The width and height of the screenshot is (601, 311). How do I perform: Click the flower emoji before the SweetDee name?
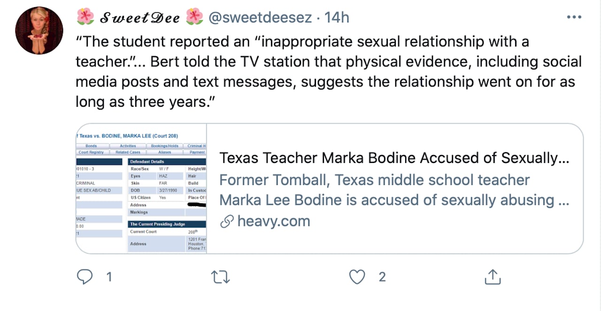tap(85, 17)
